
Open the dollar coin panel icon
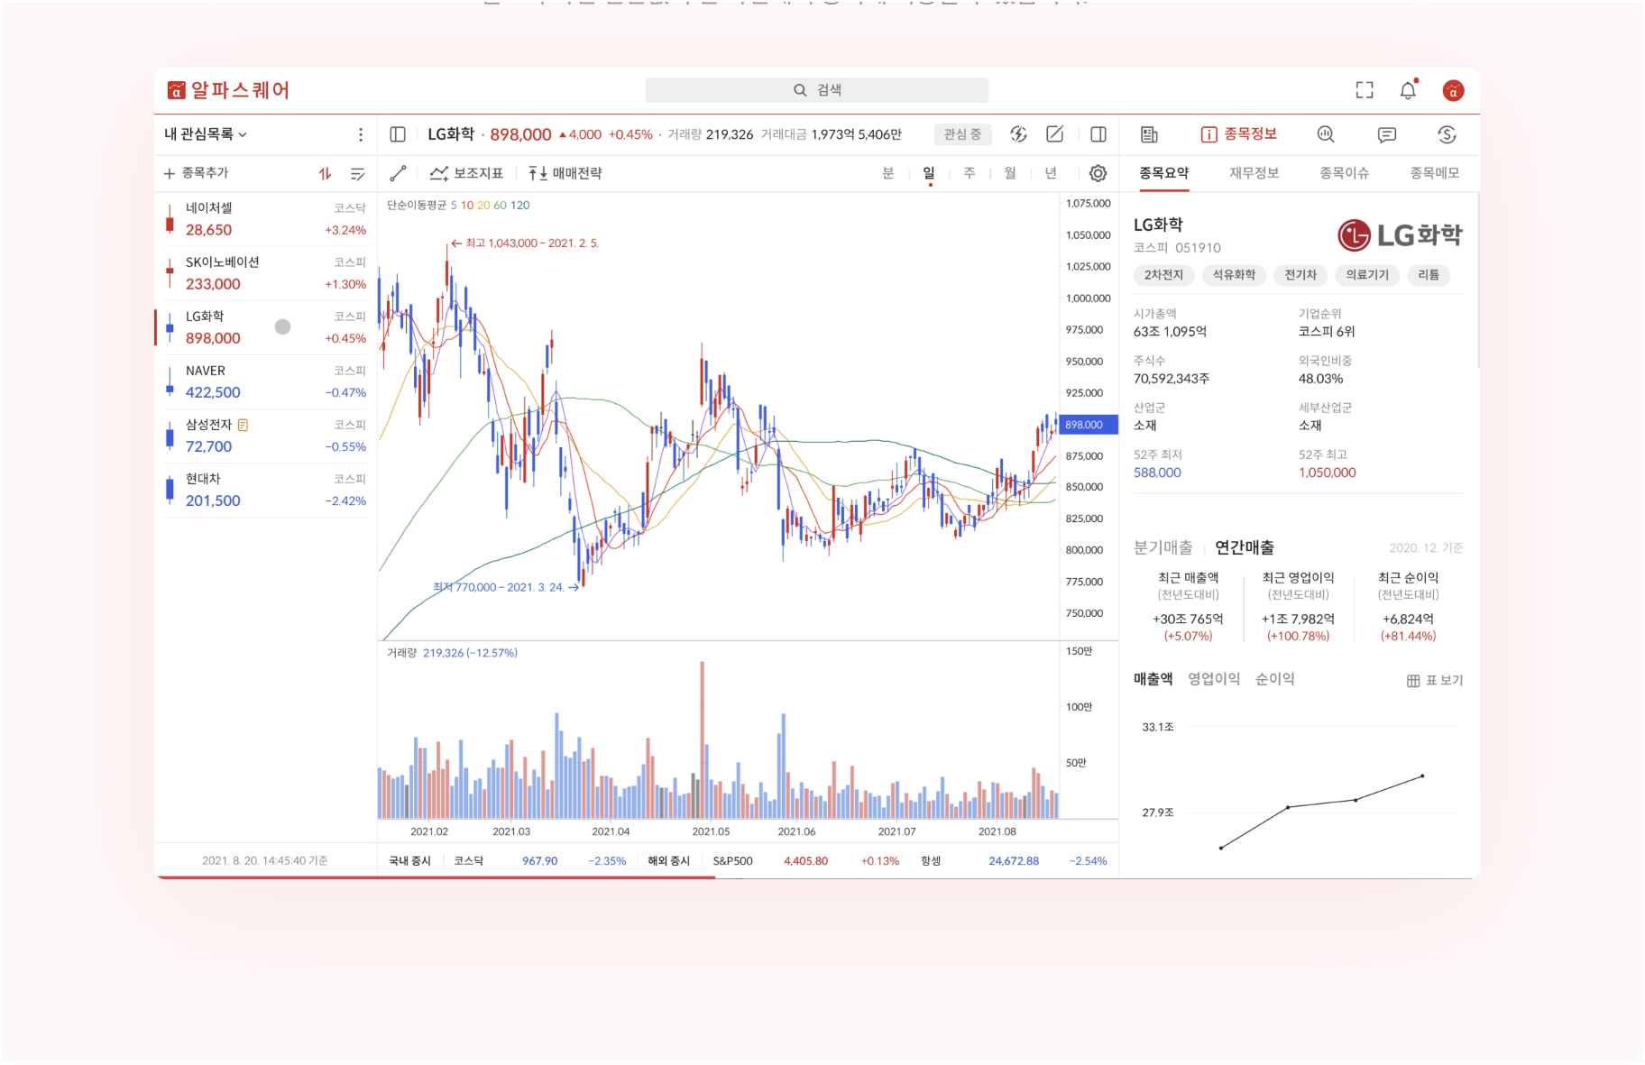pos(1447,134)
